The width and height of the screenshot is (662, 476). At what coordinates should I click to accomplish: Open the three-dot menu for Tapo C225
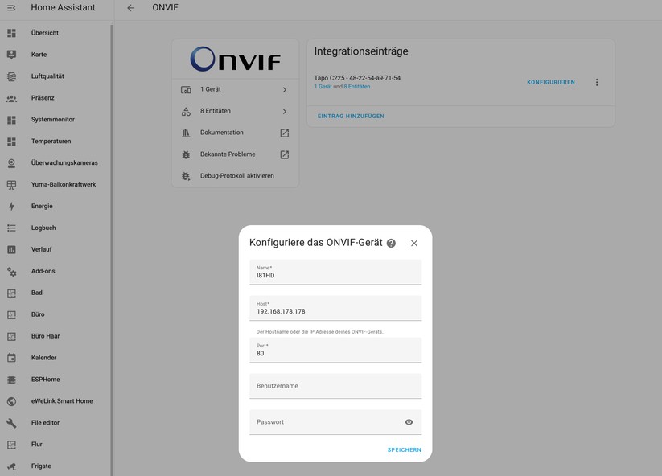597,82
